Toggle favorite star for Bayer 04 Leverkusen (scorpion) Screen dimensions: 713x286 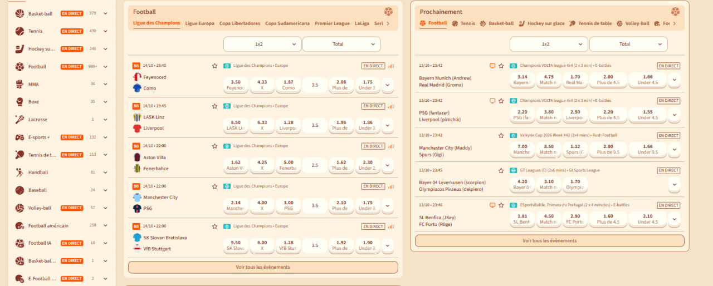coord(501,170)
